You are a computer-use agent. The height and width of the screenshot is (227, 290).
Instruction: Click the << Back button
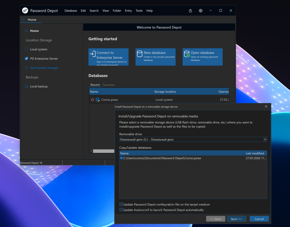pyautogui.click(x=216, y=219)
